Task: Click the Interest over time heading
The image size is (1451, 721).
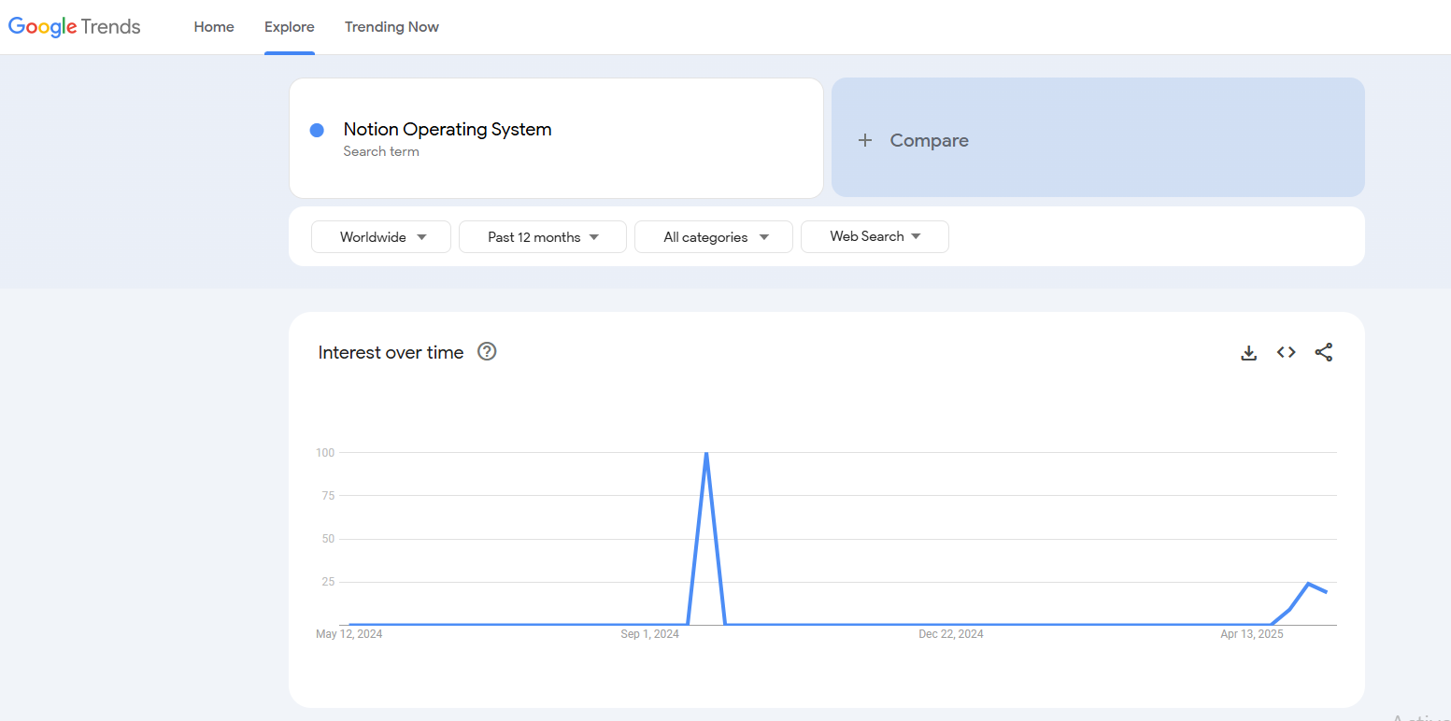Action: click(391, 352)
